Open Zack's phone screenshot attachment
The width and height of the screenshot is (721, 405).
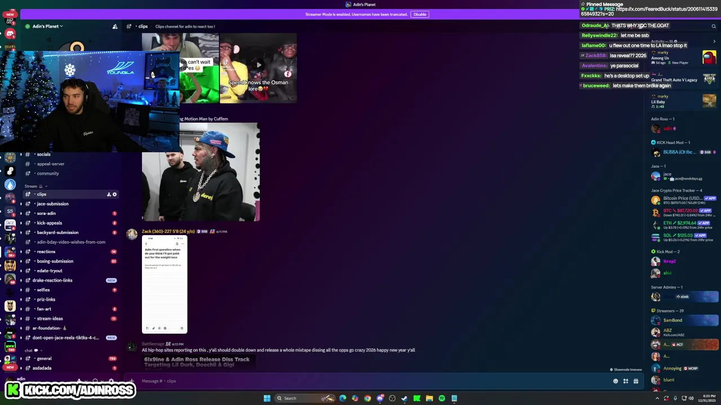(164, 285)
